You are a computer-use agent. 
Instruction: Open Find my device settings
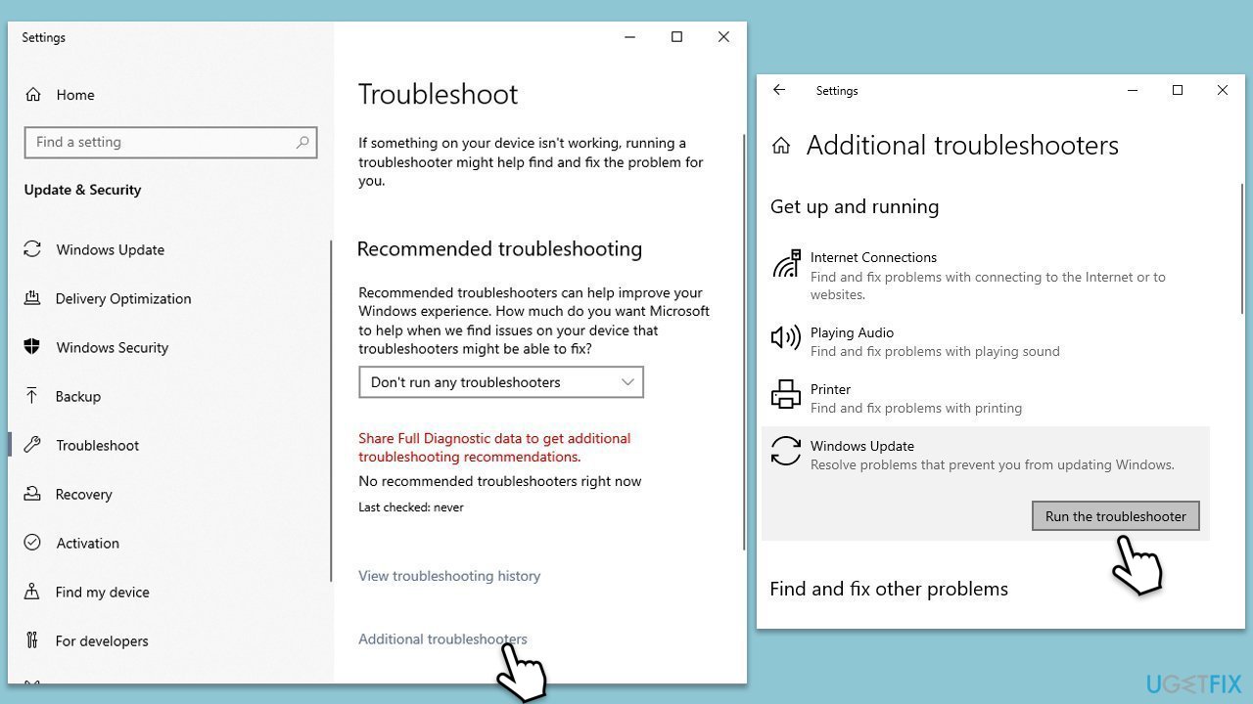pyautogui.click(x=103, y=592)
